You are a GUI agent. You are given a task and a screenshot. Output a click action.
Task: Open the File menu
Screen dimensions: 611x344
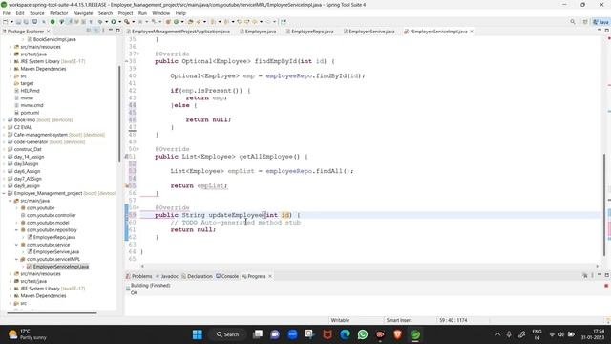[x=7, y=13]
